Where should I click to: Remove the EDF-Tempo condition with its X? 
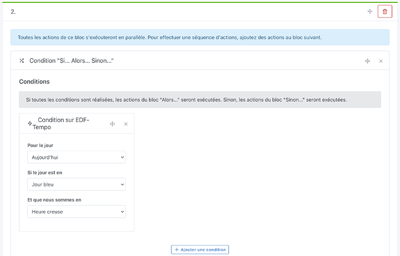[126, 124]
